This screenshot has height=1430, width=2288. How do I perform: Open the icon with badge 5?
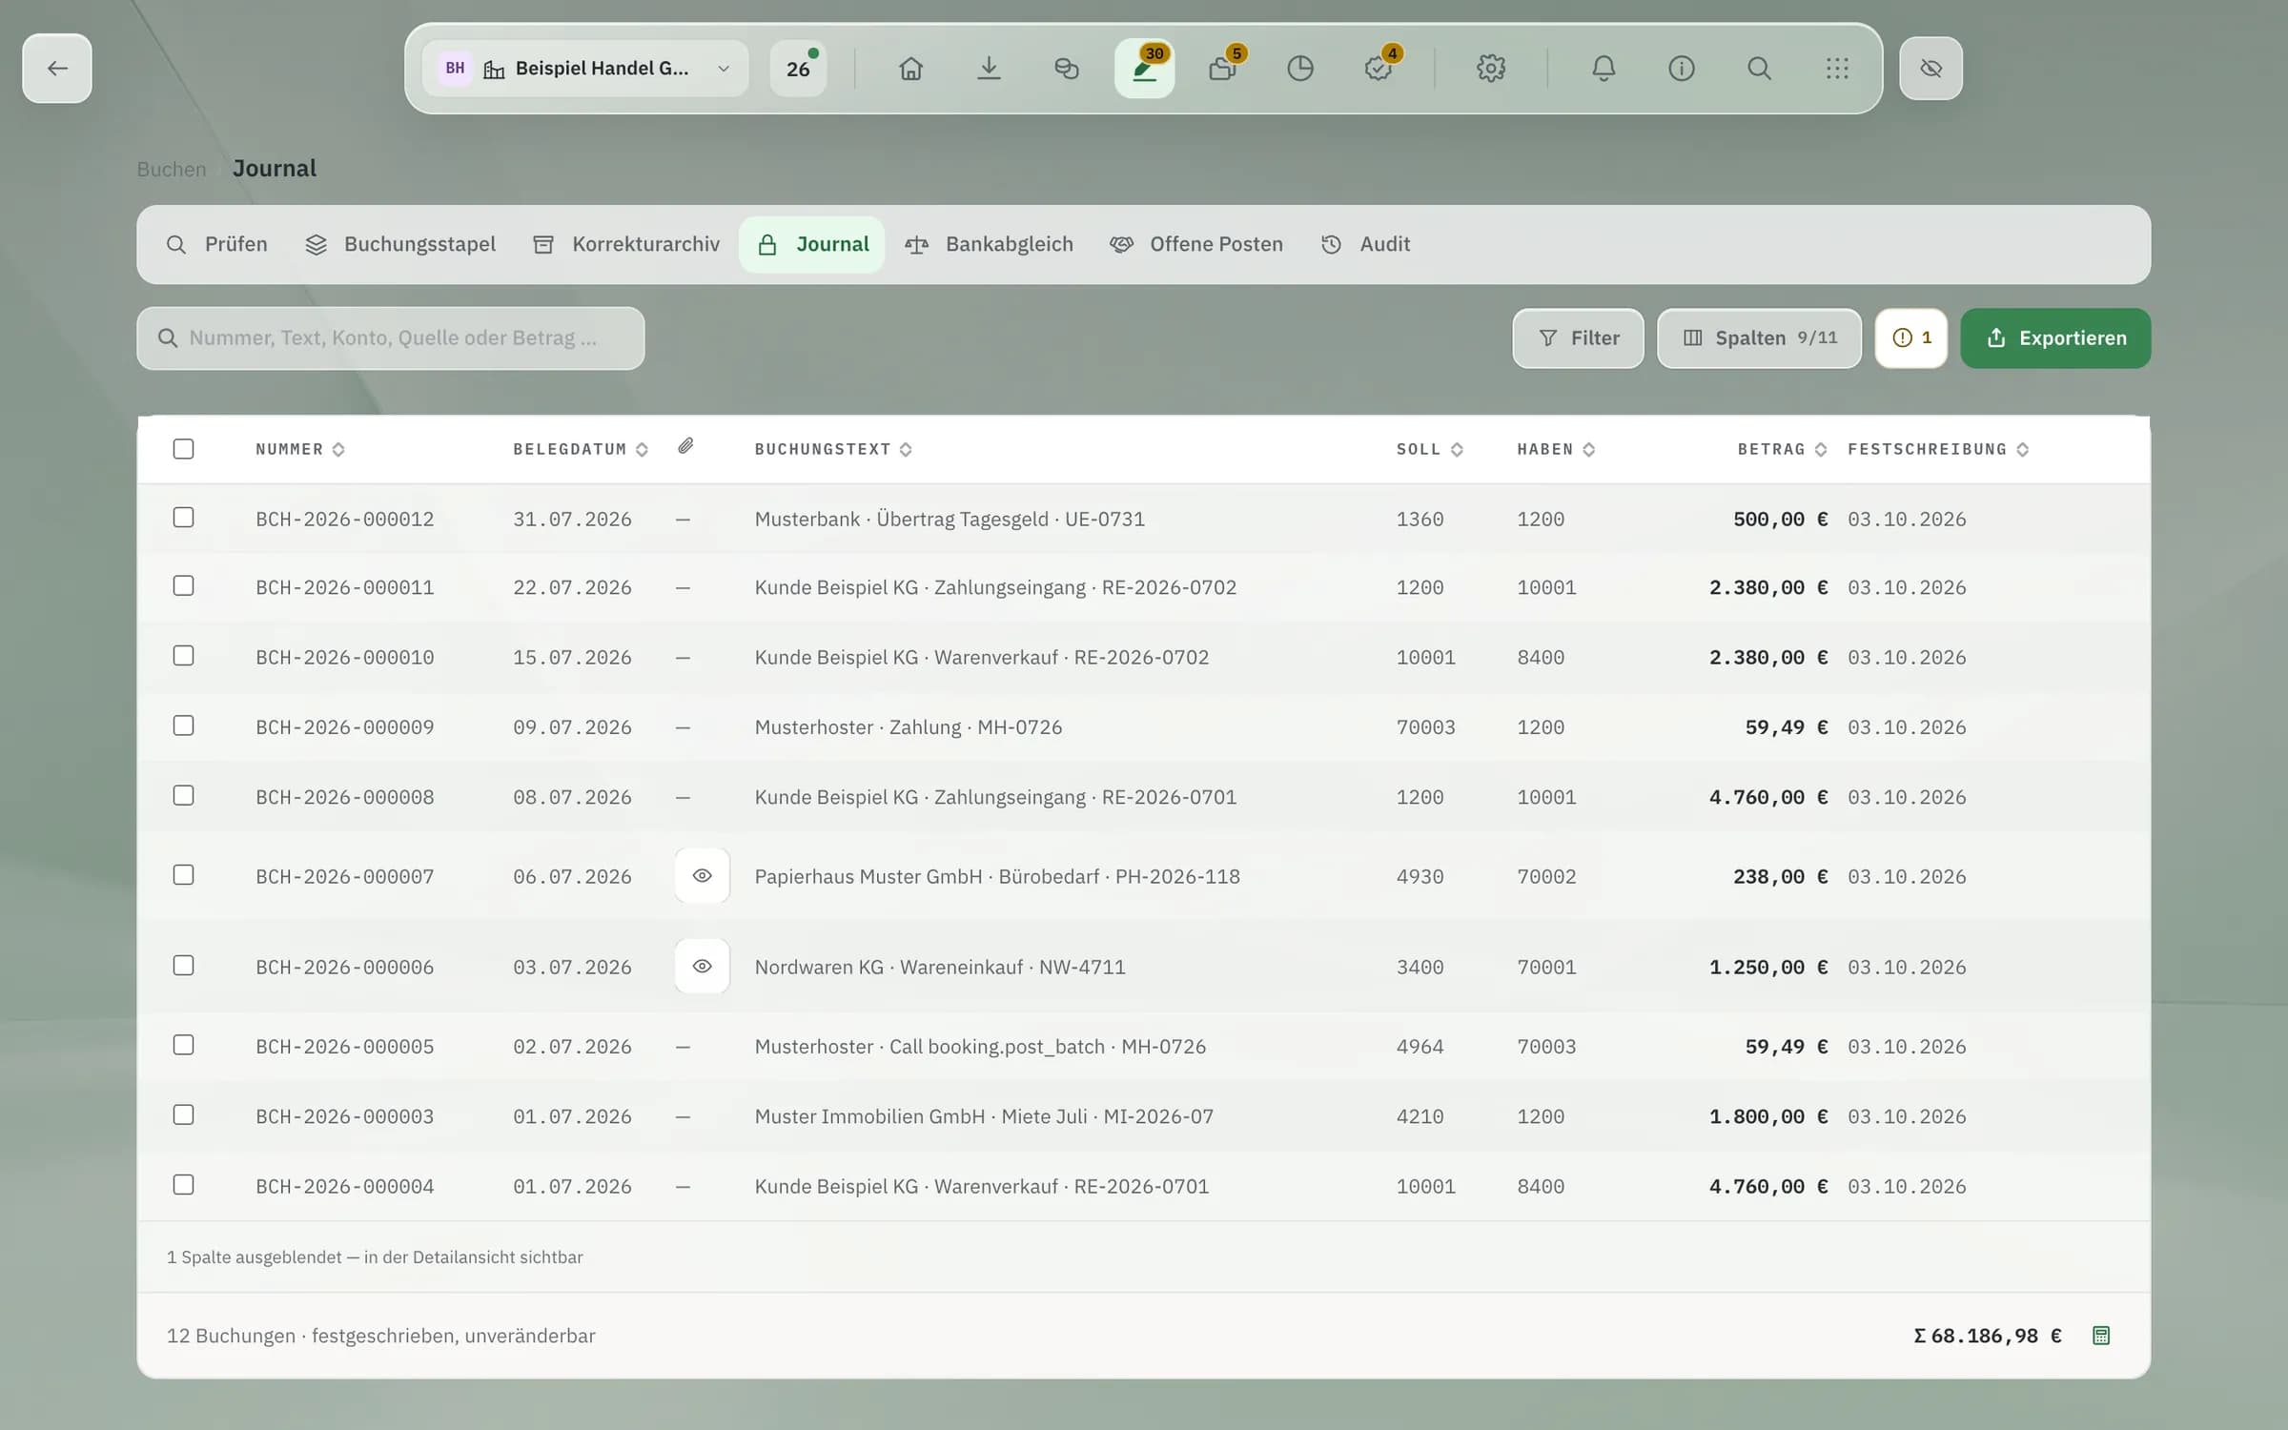(1222, 69)
